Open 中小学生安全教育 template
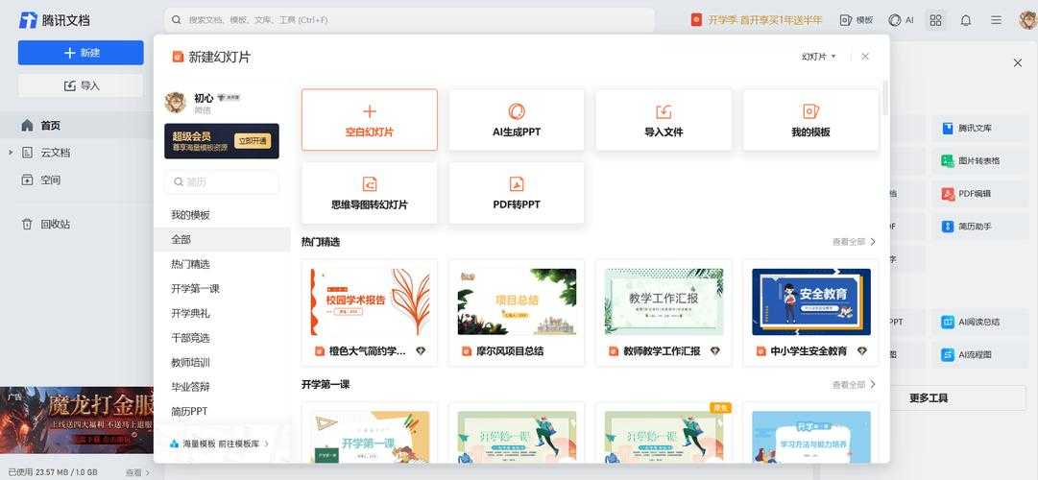Screen dimensions: 1038x480 (x=810, y=313)
